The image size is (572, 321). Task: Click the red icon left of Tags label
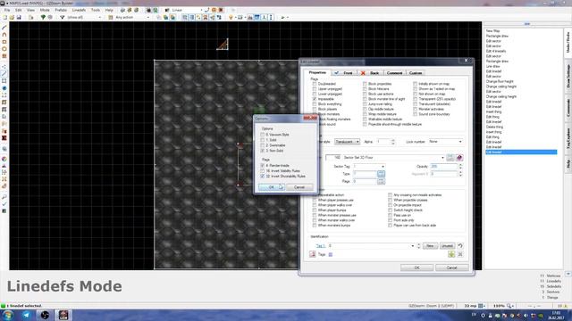point(313,254)
